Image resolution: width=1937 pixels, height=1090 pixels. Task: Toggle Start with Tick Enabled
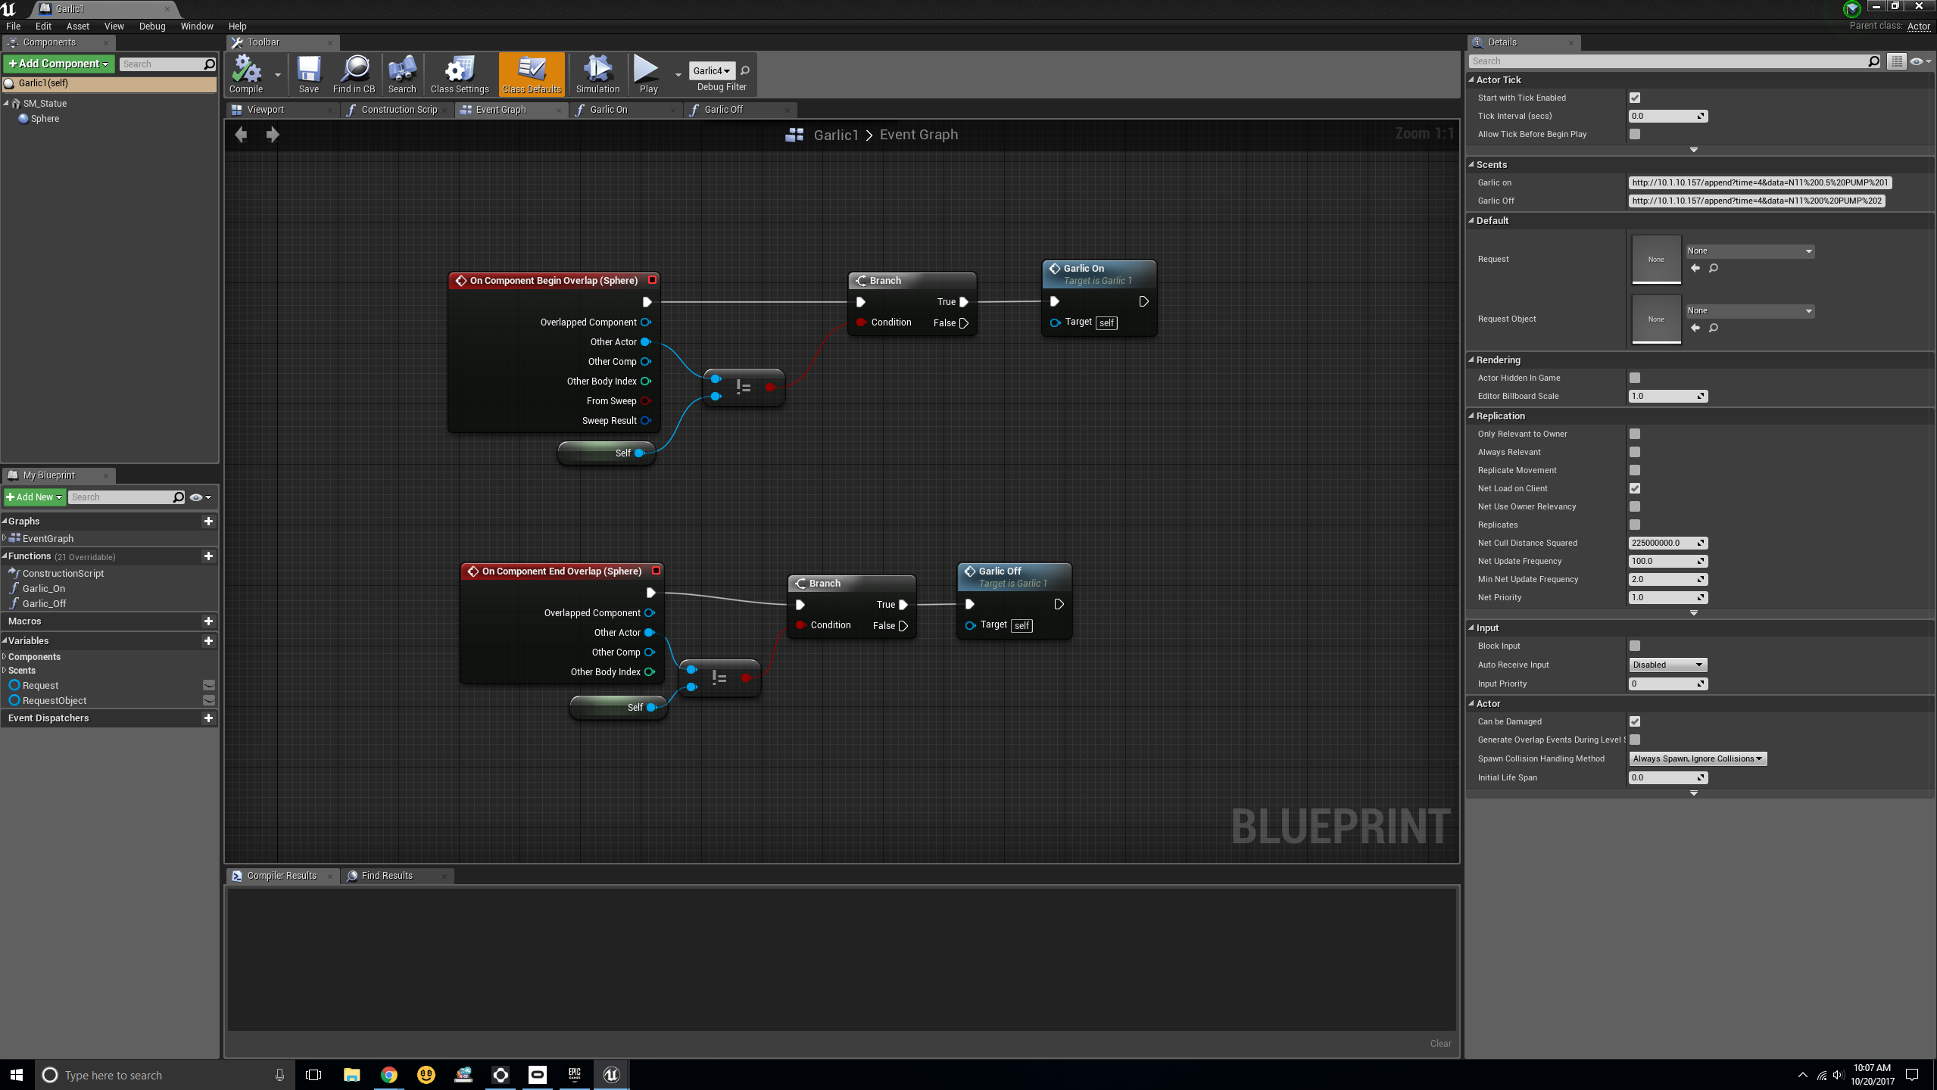(x=1635, y=98)
